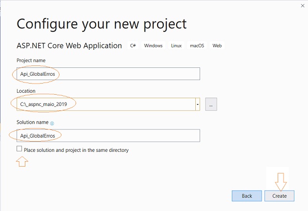The width and height of the screenshot is (308, 211).
Task: Select the Project name label
Action: pyautogui.click(x=31, y=61)
